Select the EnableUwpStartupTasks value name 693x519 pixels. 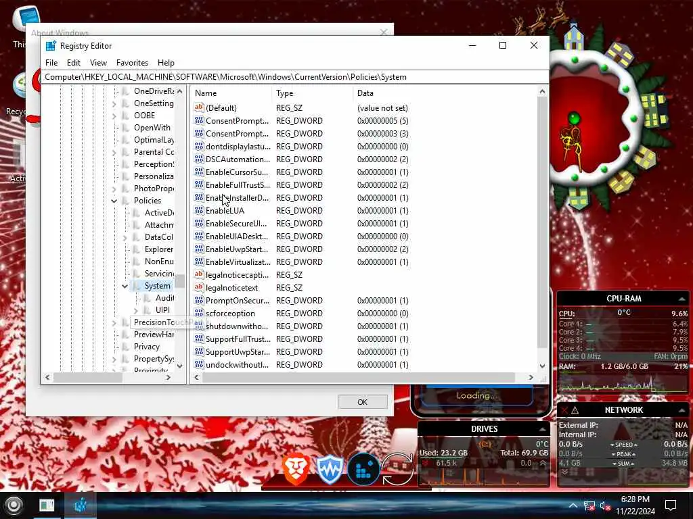pos(237,249)
